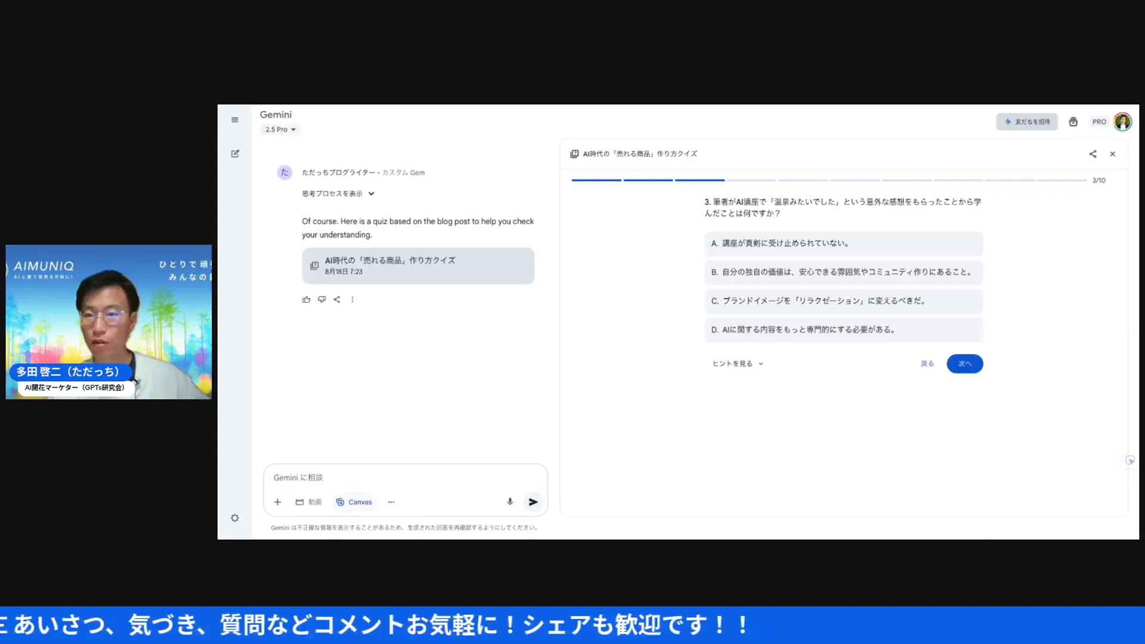This screenshot has height=644, width=1145.
Task: Select answer A 講座が真剣に受け止められていない
Action: pyautogui.click(x=843, y=243)
